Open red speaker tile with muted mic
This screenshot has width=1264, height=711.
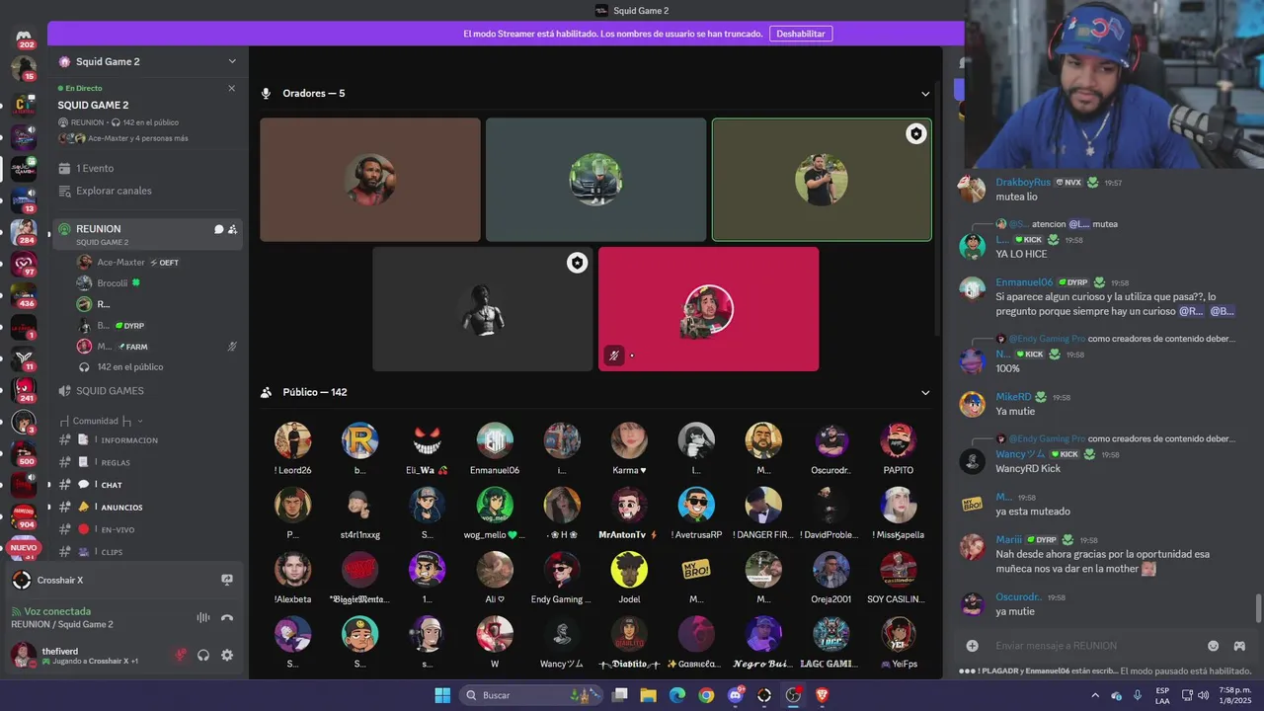708,309
